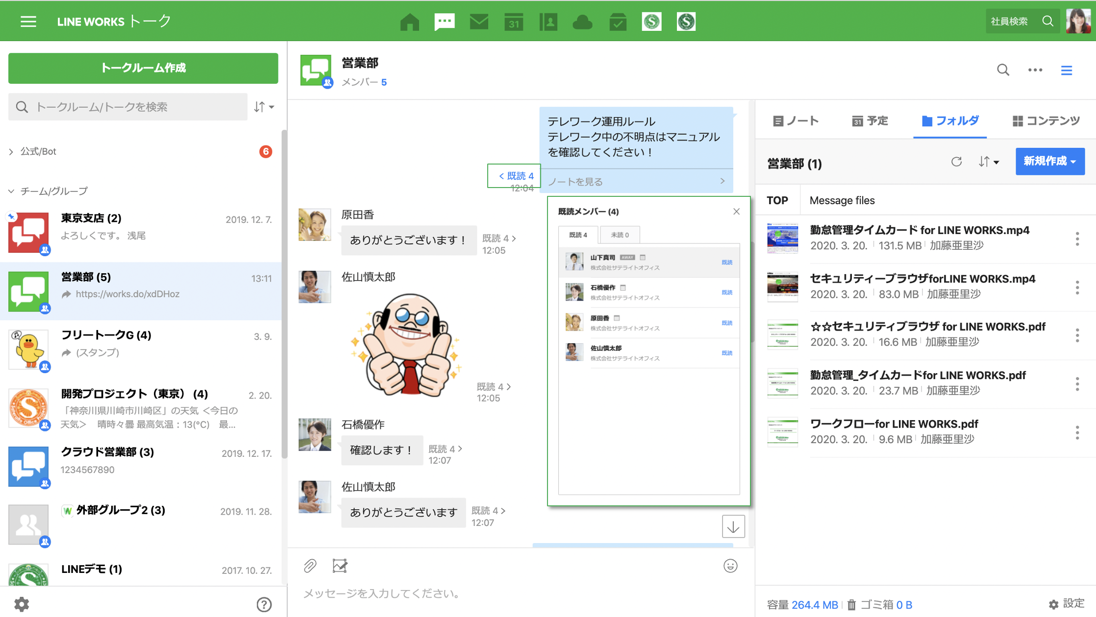Open settings gear at bottom left
This screenshot has height=617, width=1096.
pyautogui.click(x=22, y=604)
